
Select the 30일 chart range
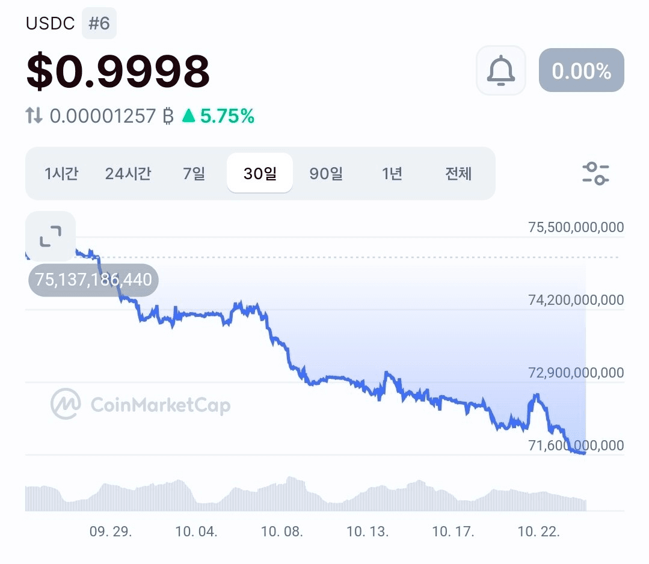pyautogui.click(x=260, y=173)
